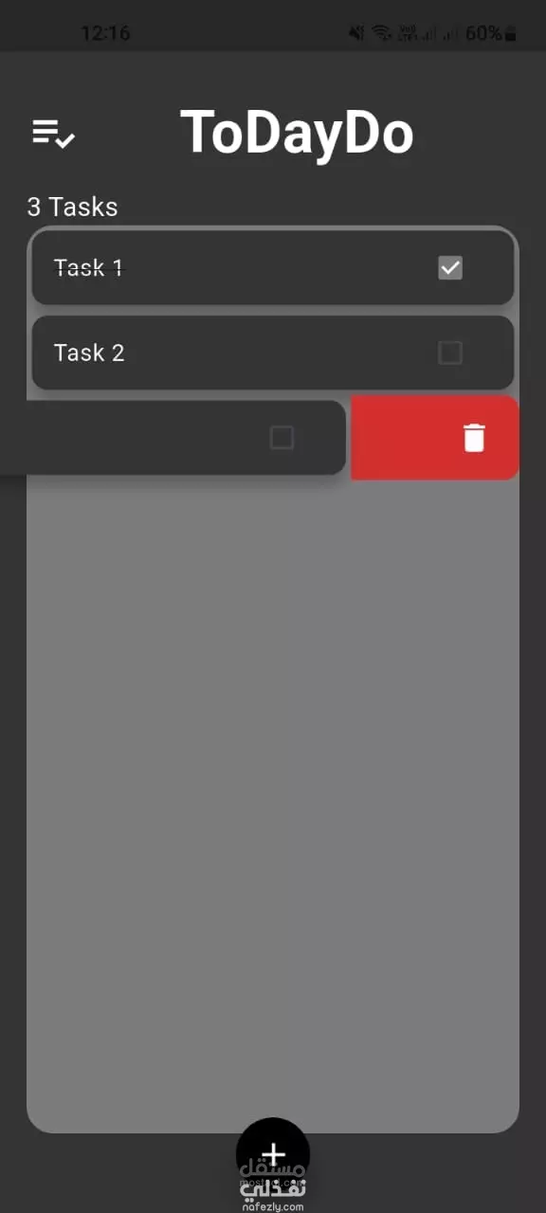Tap the 3 Tasks counter label
This screenshot has height=1213, width=546.
point(73,207)
